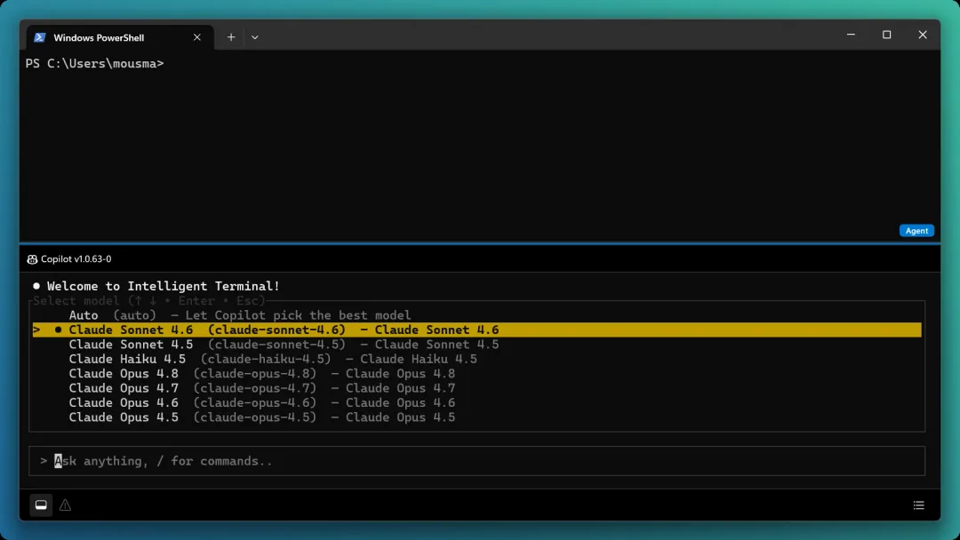
Task: Open a new tab with plus button
Action: click(231, 37)
